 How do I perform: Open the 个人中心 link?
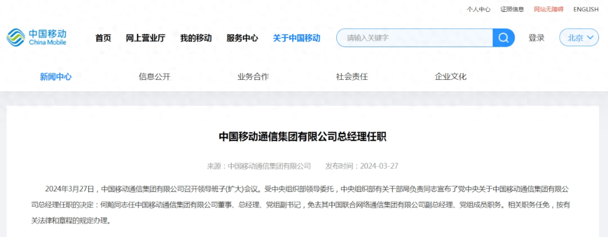479,9
